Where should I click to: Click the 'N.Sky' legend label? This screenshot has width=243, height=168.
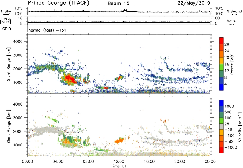[x=6, y=11]
